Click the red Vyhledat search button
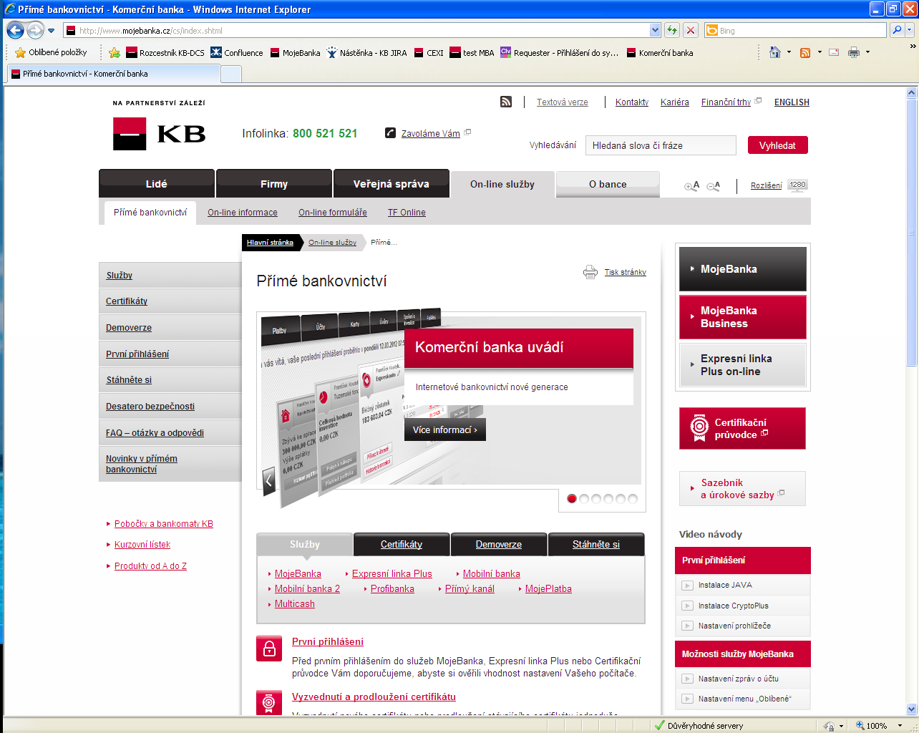This screenshot has height=733, width=919. coord(778,145)
